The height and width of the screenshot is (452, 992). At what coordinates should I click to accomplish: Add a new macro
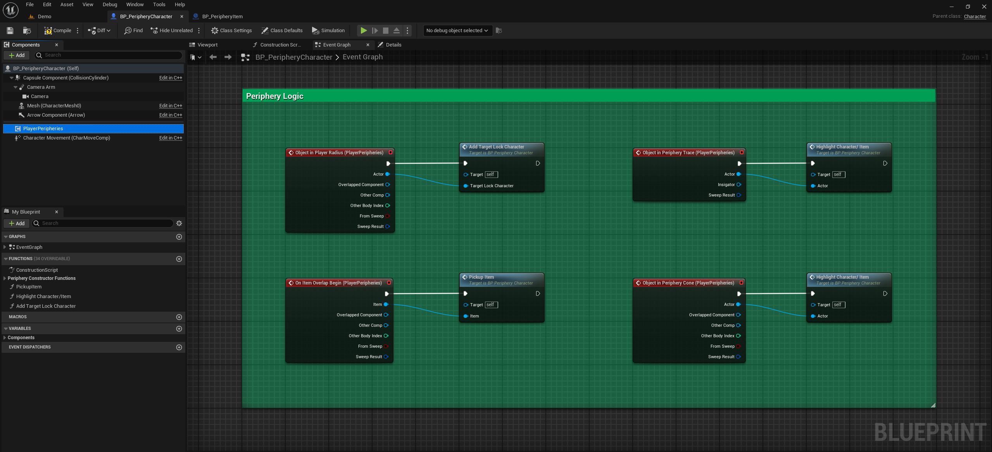[179, 317]
